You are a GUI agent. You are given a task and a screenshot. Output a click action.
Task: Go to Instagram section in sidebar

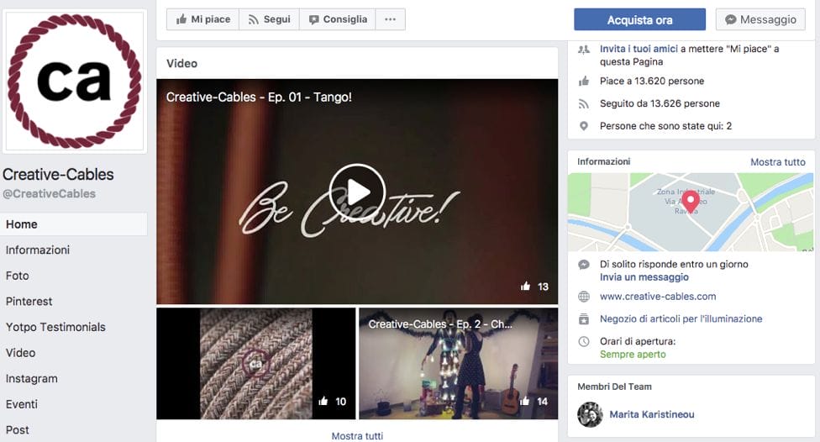point(32,379)
